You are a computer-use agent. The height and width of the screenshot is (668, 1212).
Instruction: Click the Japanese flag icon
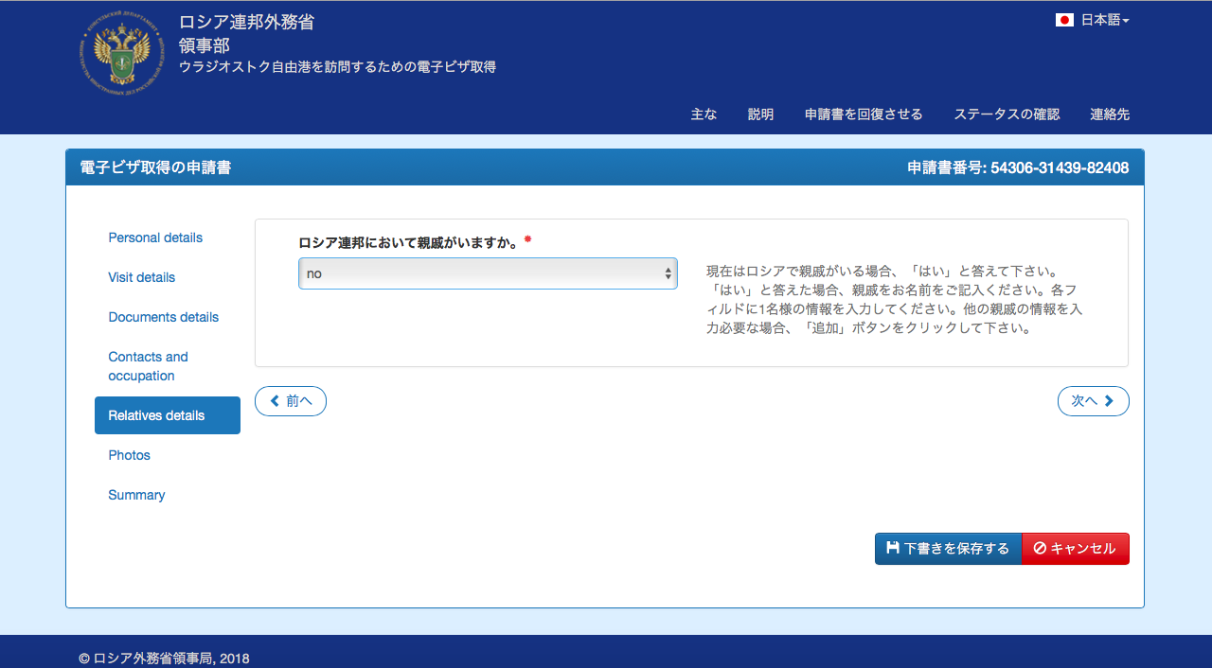[1064, 20]
